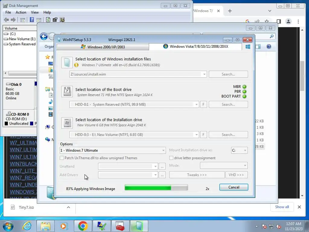Click Disk Management volume list horizontal scrollbar
Image resolution: width=309 pixels, height=232 pixels.
pos(23,73)
